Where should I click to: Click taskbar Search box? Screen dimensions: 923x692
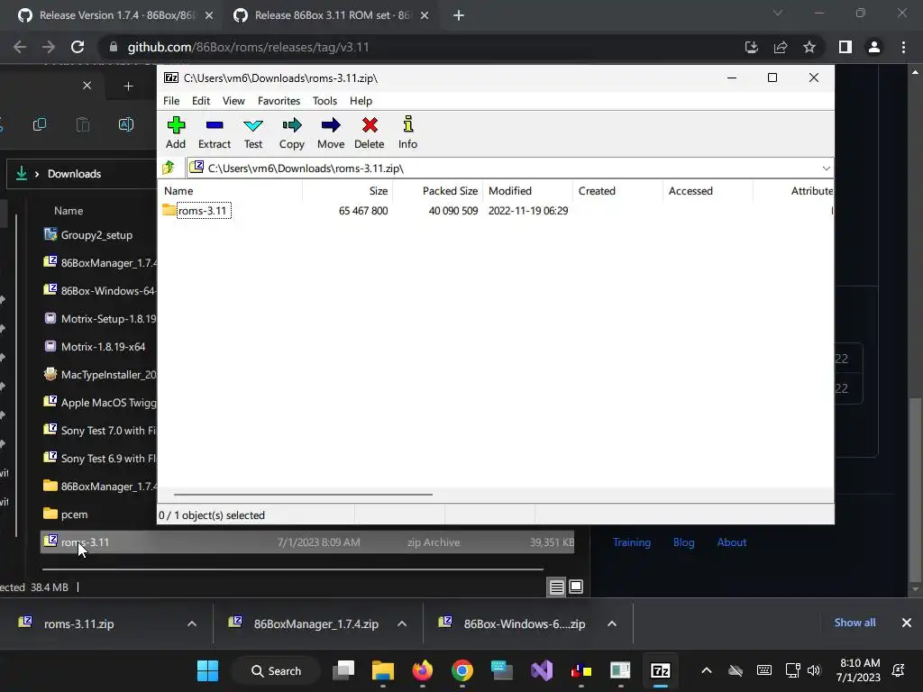[x=276, y=670]
